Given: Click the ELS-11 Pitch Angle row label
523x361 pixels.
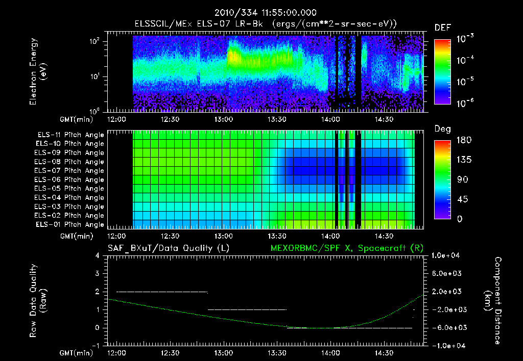Looking at the screenshot, I should 70,135.
